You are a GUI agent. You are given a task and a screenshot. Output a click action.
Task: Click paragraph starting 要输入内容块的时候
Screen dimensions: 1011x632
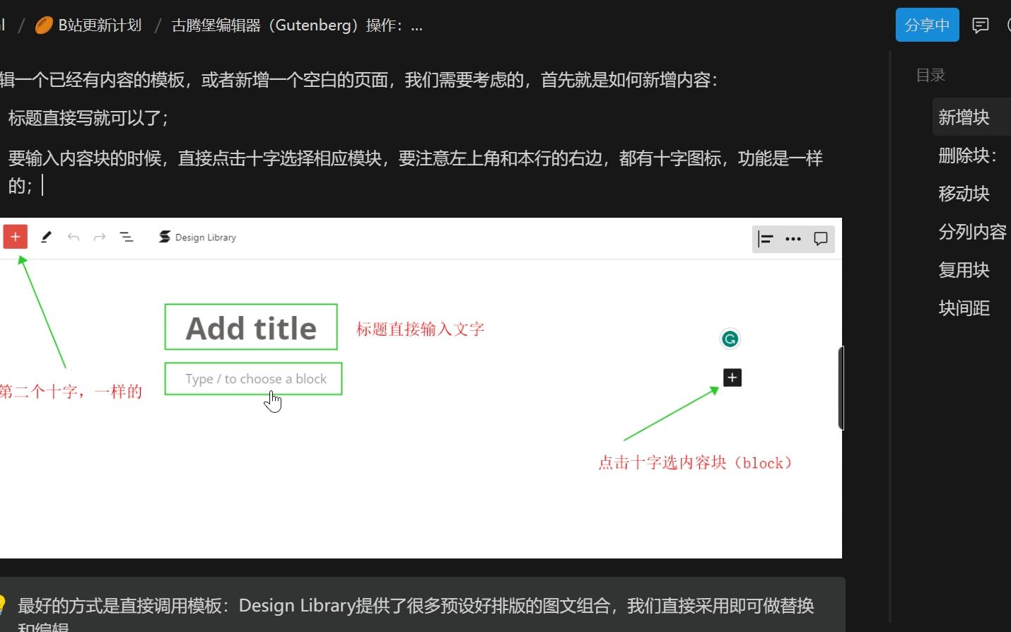pyautogui.click(x=416, y=172)
